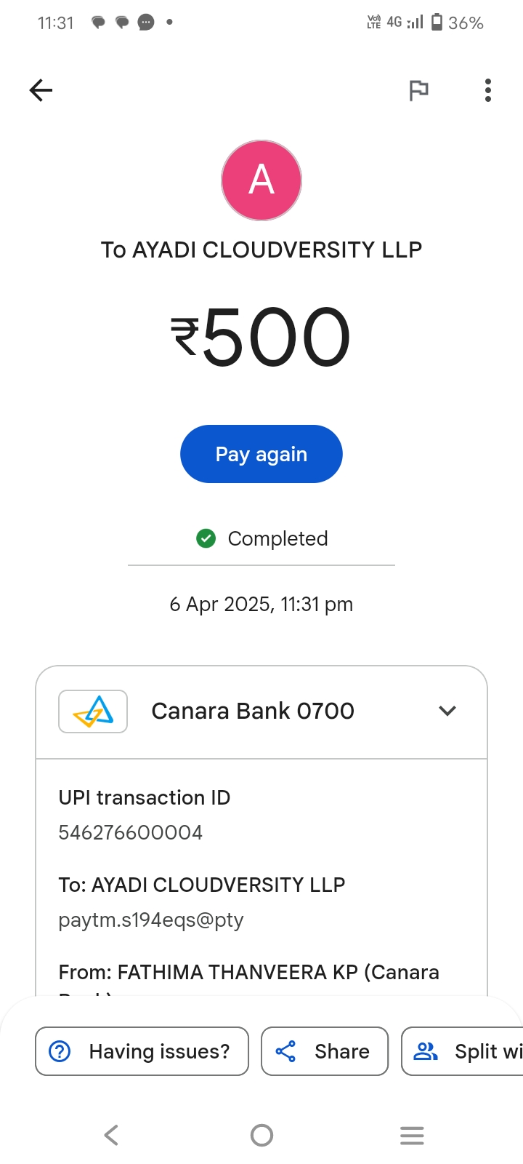Image resolution: width=523 pixels, height=1164 pixels.
Task: Tap the back arrow icon
Action: 41,90
